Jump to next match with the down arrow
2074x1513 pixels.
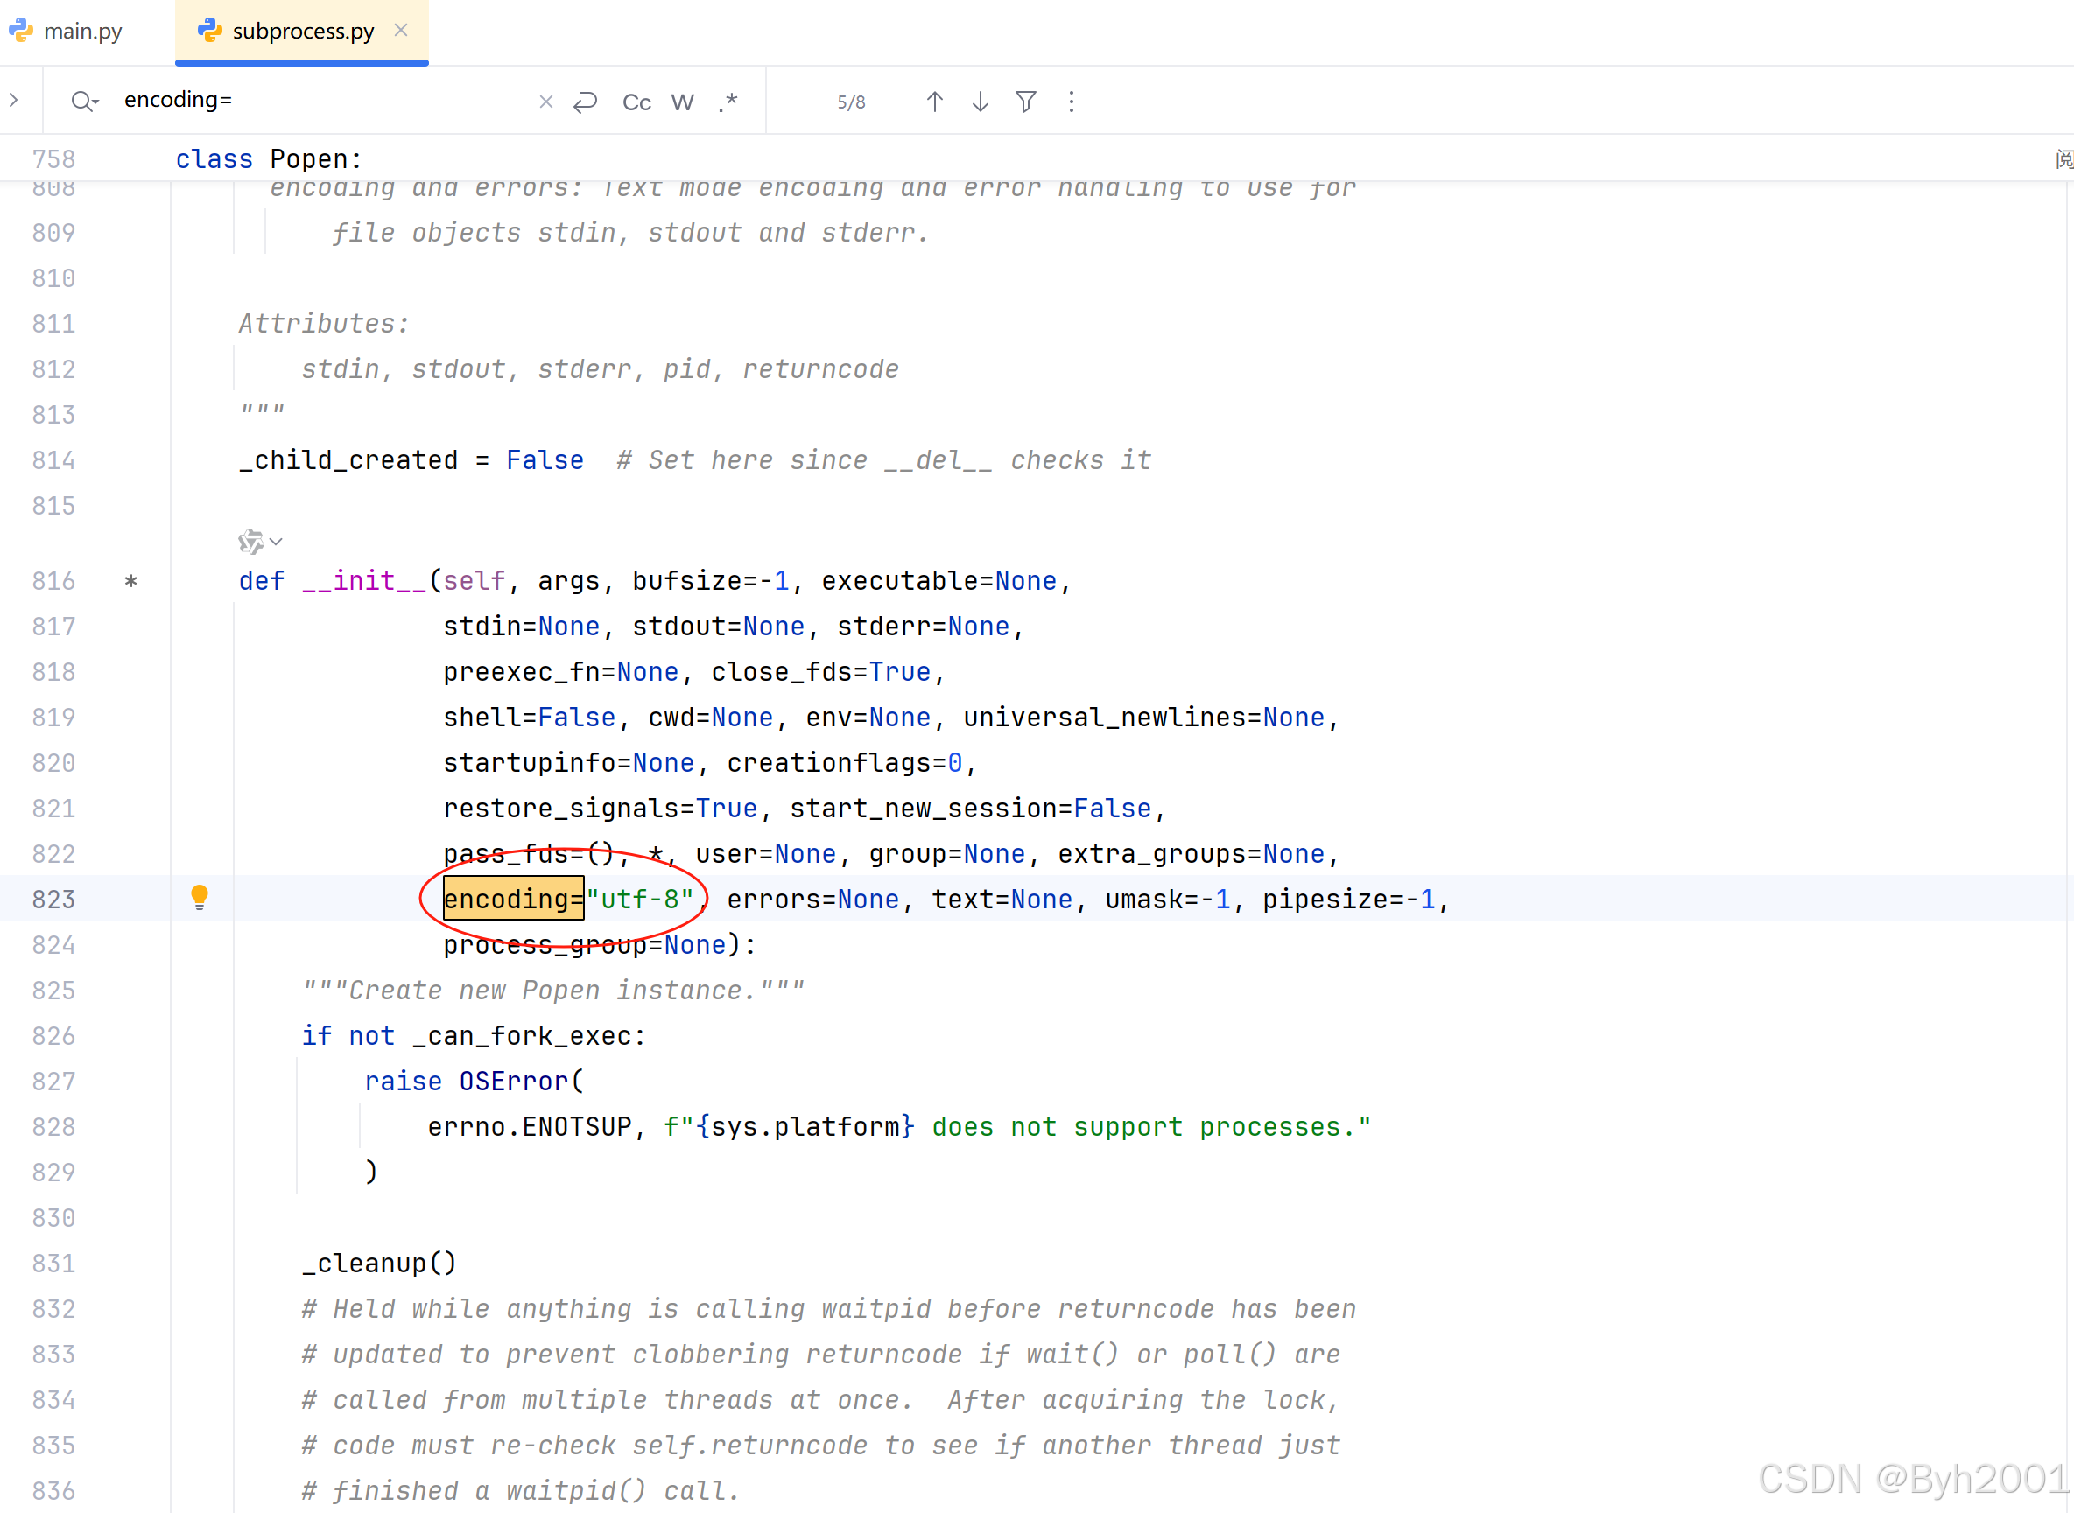(x=980, y=101)
